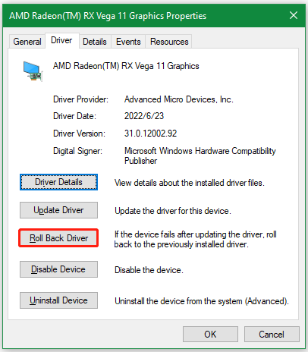Open the Resources tab
308x352 pixels.
[x=169, y=42]
